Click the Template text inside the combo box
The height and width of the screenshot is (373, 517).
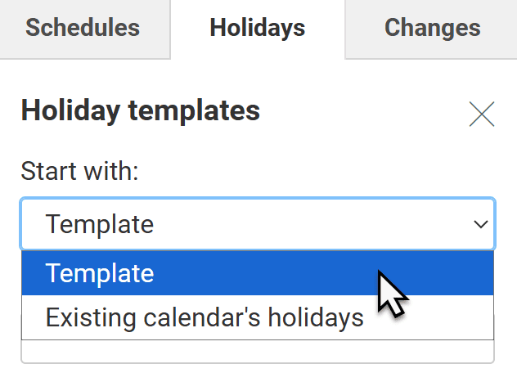tap(100, 223)
